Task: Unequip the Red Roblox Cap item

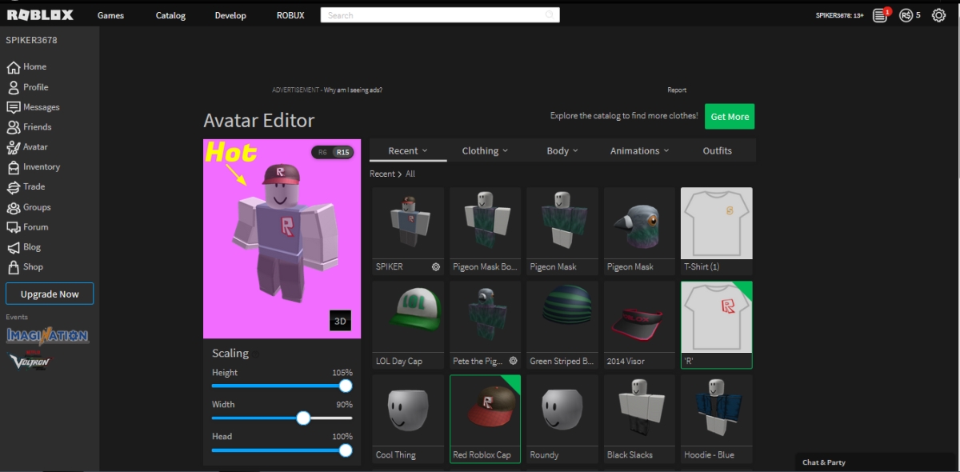Action: (x=485, y=418)
